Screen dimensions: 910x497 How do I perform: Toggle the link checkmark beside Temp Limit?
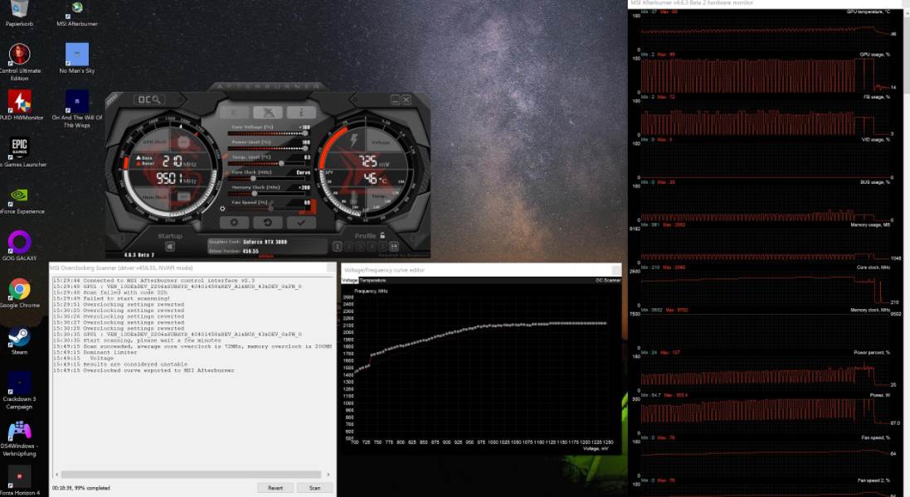tap(225, 157)
